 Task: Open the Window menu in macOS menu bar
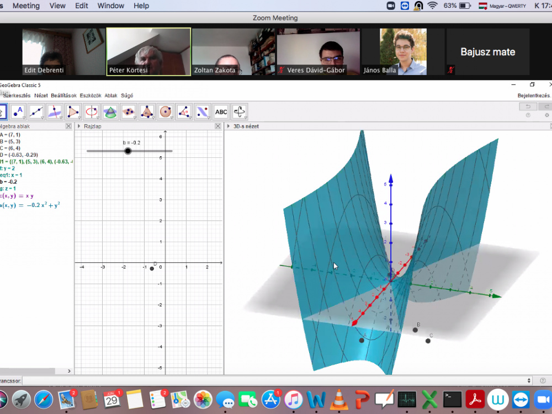click(110, 6)
